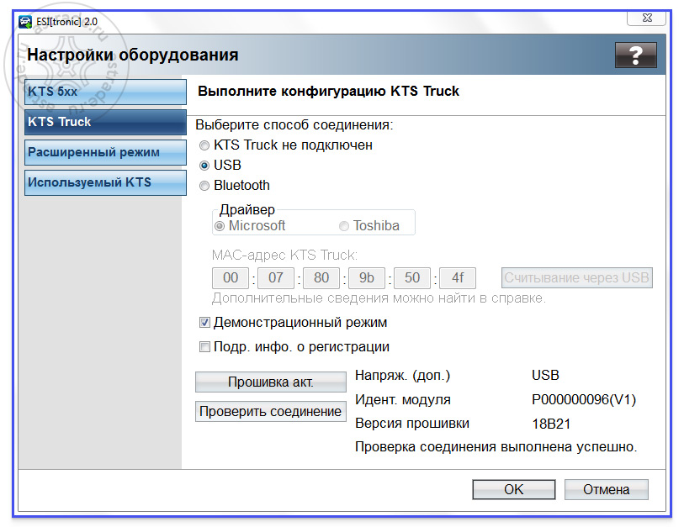Click the Прошивка акт. button
The image size is (684, 527).
pyautogui.click(x=271, y=382)
